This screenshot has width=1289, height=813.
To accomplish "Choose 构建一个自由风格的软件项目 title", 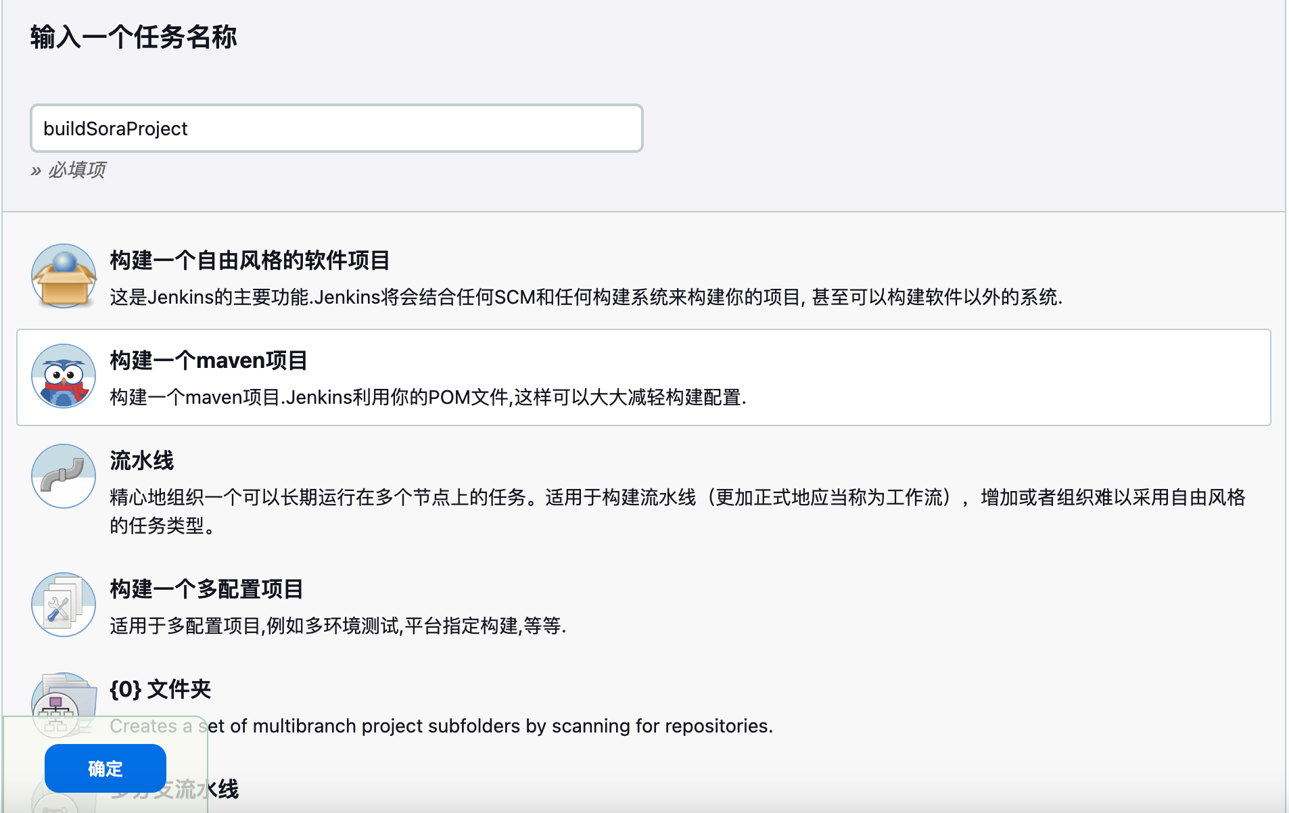I will (250, 260).
